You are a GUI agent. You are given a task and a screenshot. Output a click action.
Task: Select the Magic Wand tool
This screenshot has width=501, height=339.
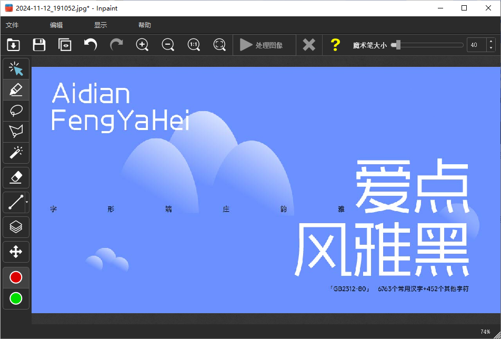click(x=16, y=153)
